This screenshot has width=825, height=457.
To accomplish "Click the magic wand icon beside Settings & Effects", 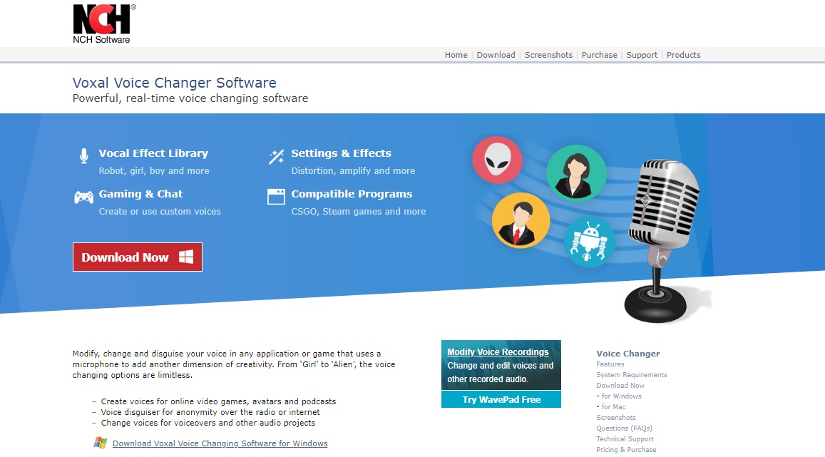I will (x=276, y=157).
